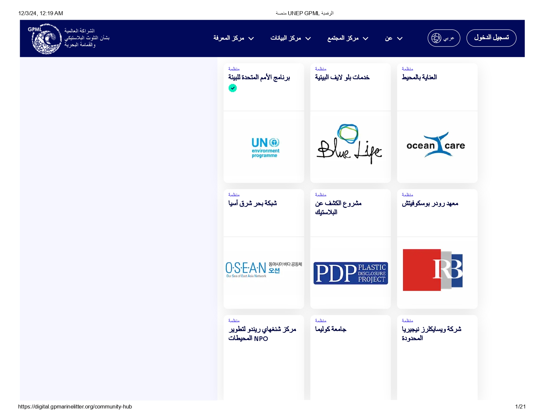
Task: Open the UN environment programme logo
Action: pos(265,147)
